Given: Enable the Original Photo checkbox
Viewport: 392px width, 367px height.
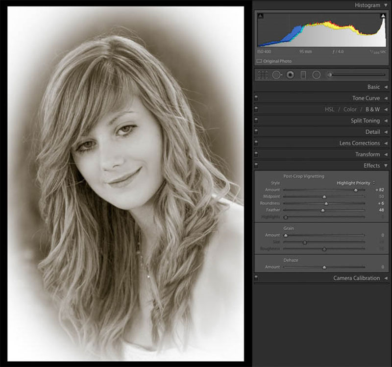Looking at the screenshot, I should point(259,61).
